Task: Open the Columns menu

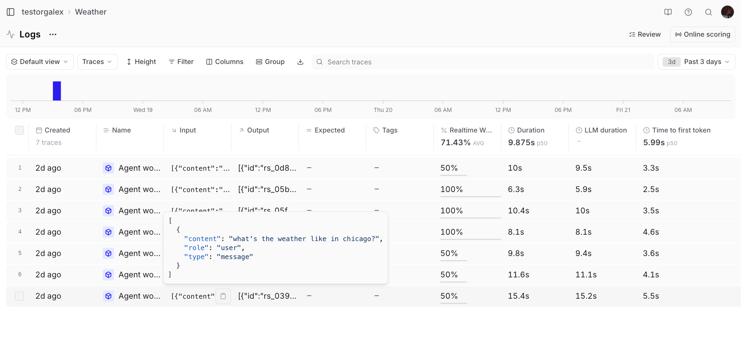Action: point(225,62)
